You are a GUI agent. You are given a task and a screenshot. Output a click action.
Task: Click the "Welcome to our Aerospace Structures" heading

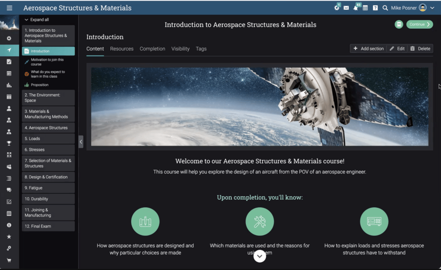260,161
